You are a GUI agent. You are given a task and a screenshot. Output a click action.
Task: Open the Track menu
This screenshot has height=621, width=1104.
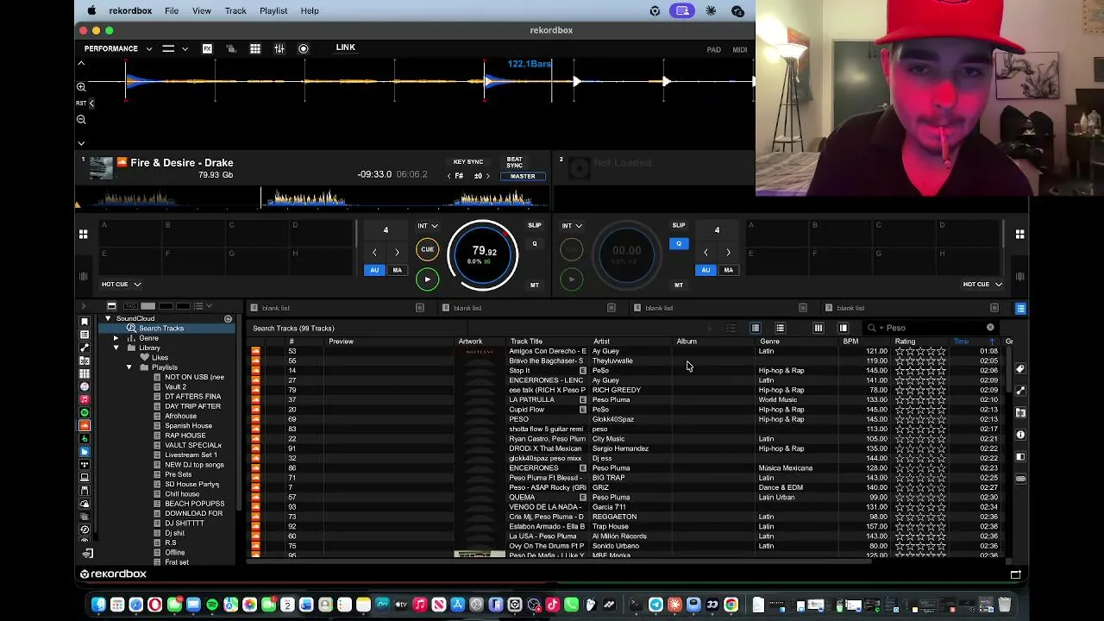click(x=235, y=10)
